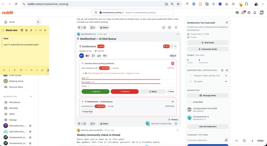The height and width of the screenshot is (146, 267).
Task: Edit the subreddit description with pencil icon
Action: [x=227, y=23]
